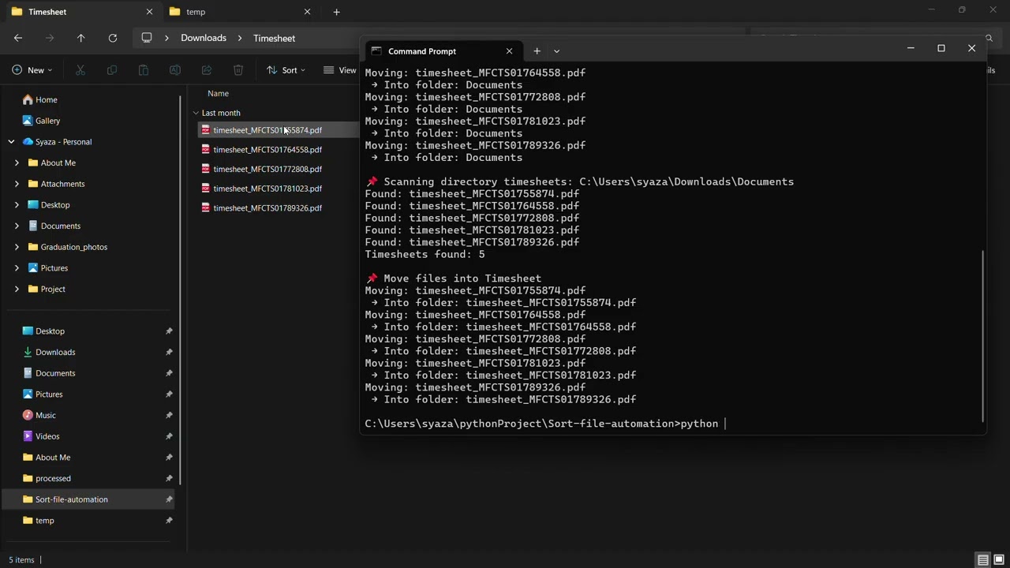The width and height of the screenshot is (1010, 568).
Task: Click the Name column header
Action: pyautogui.click(x=218, y=93)
